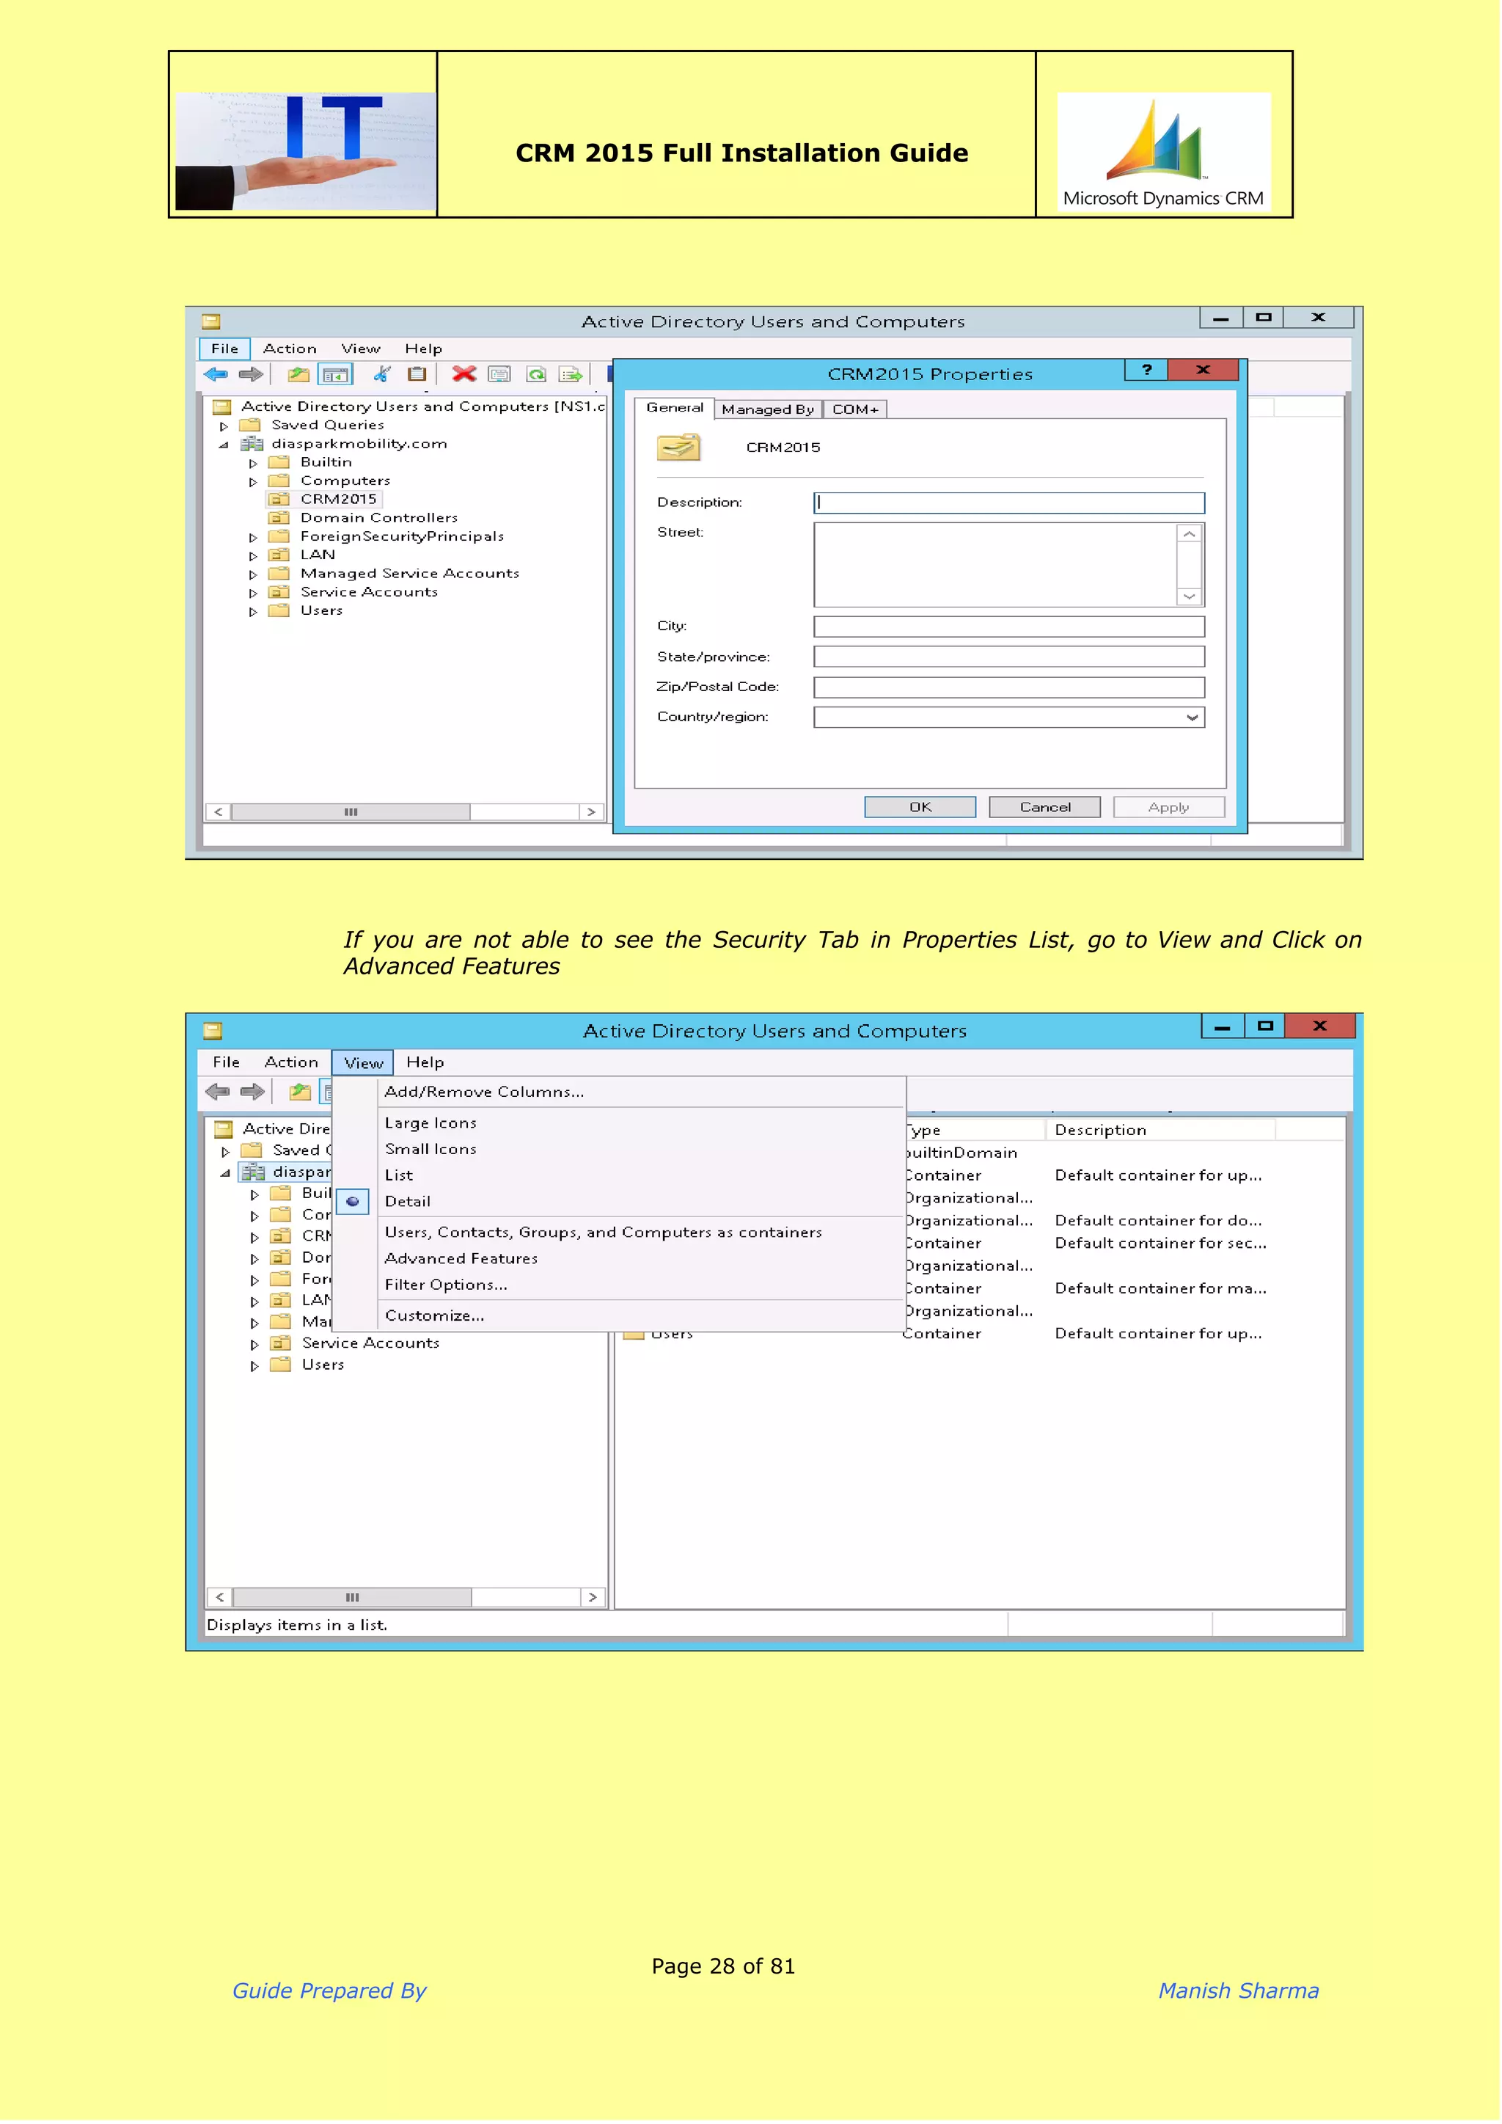Click tree scrollbar thumb in window with View menu

(x=353, y=1599)
